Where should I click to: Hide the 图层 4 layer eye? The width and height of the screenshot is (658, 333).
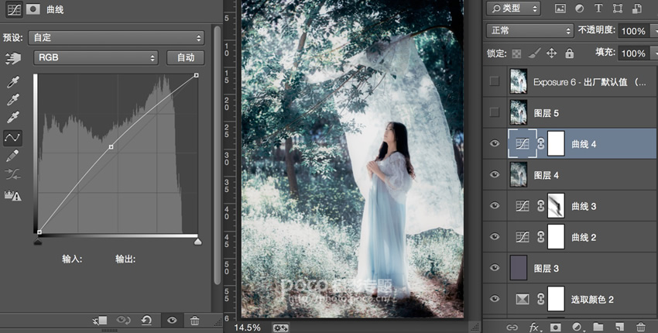point(495,174)
